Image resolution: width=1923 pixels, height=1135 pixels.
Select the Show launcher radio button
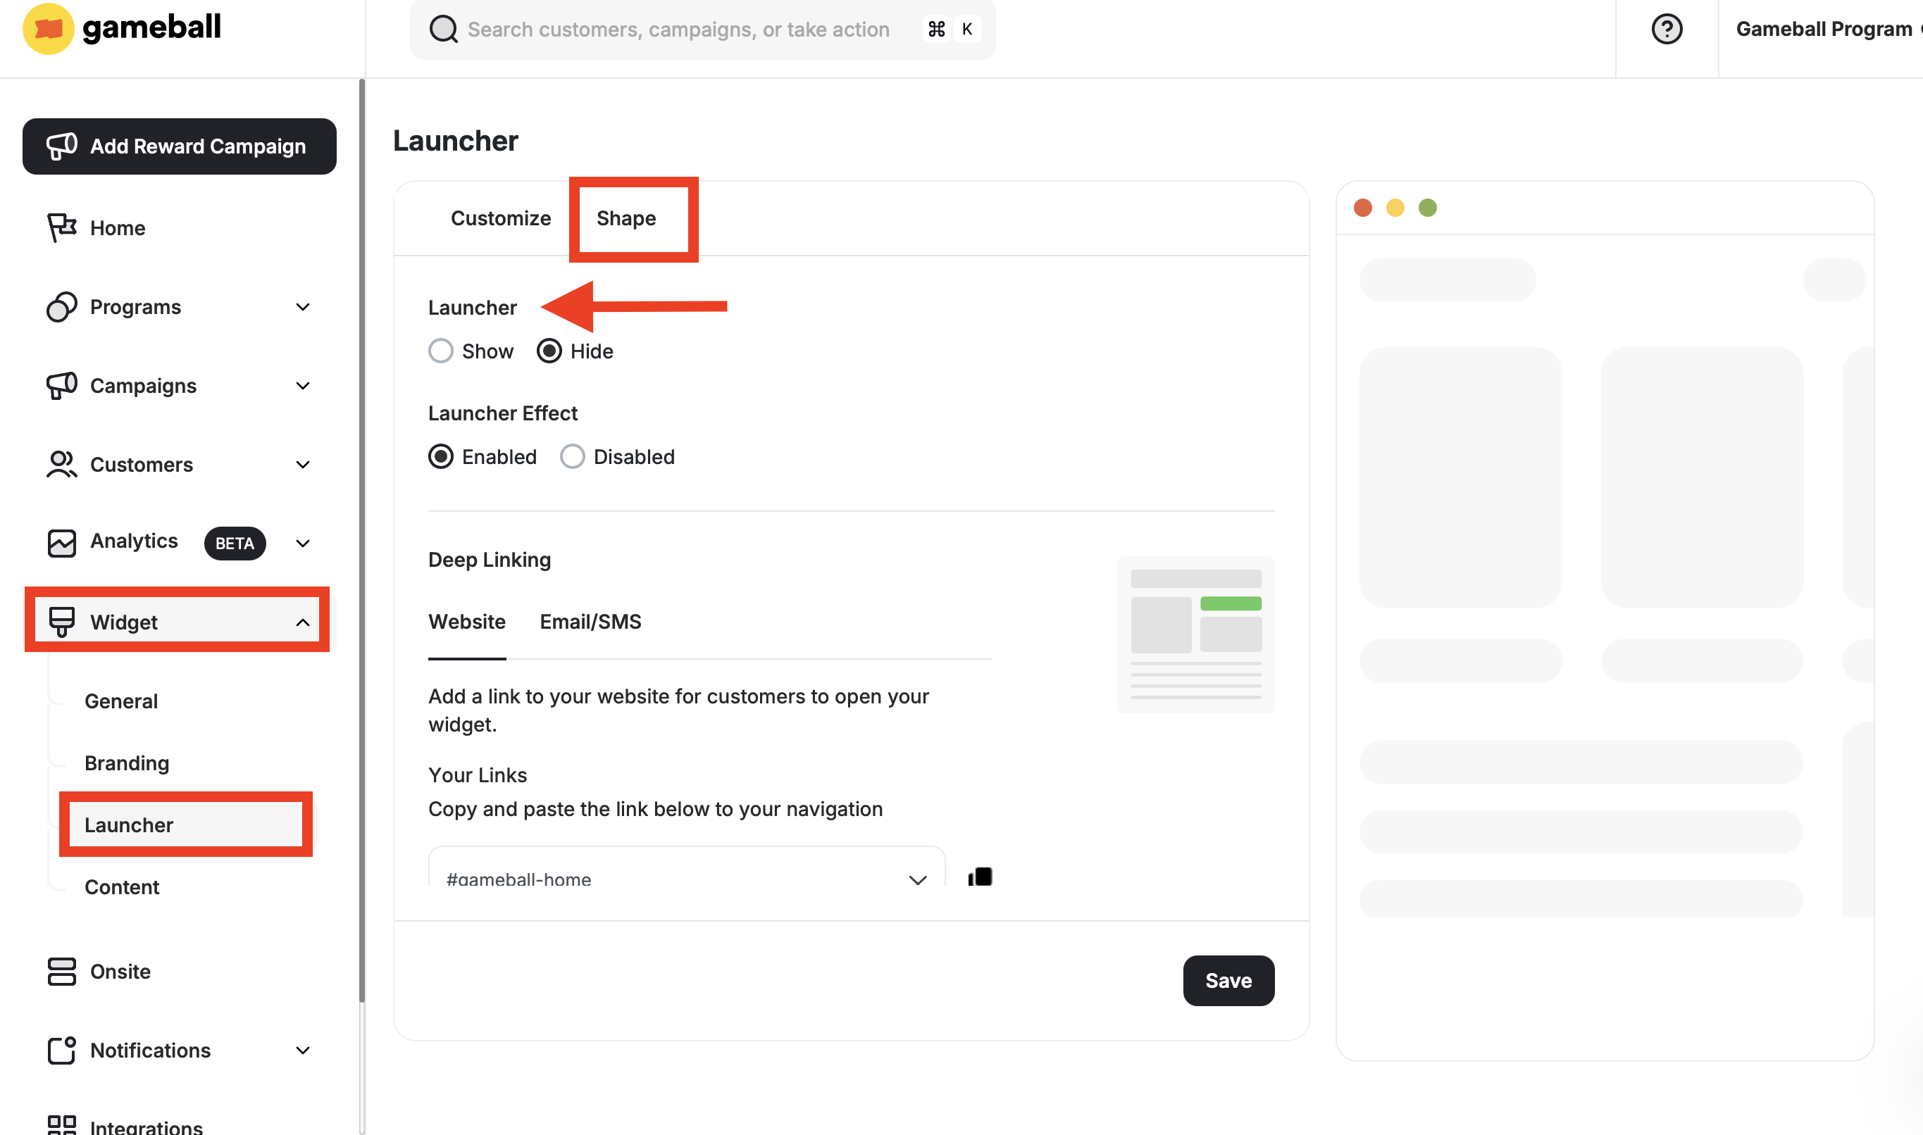tap(440, 351)
